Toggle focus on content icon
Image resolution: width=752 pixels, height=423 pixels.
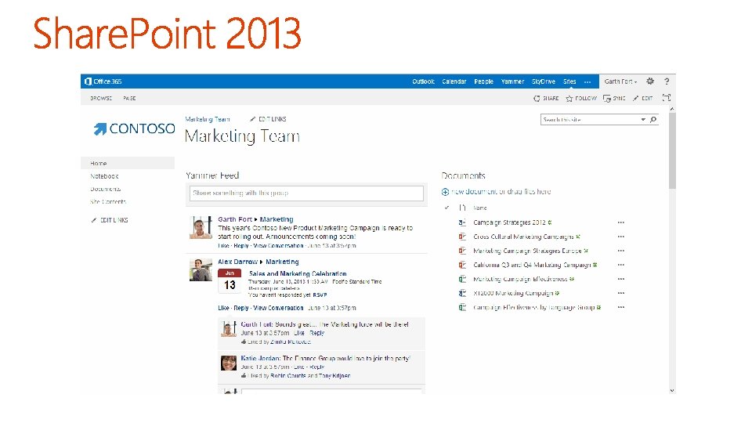coord(666,98)
